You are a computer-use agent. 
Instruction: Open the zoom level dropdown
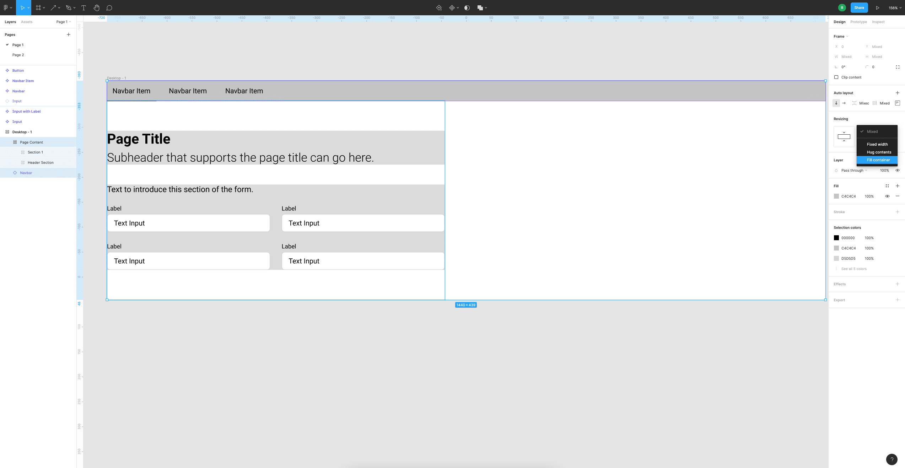pyautogui.click(x=894, y=7)
